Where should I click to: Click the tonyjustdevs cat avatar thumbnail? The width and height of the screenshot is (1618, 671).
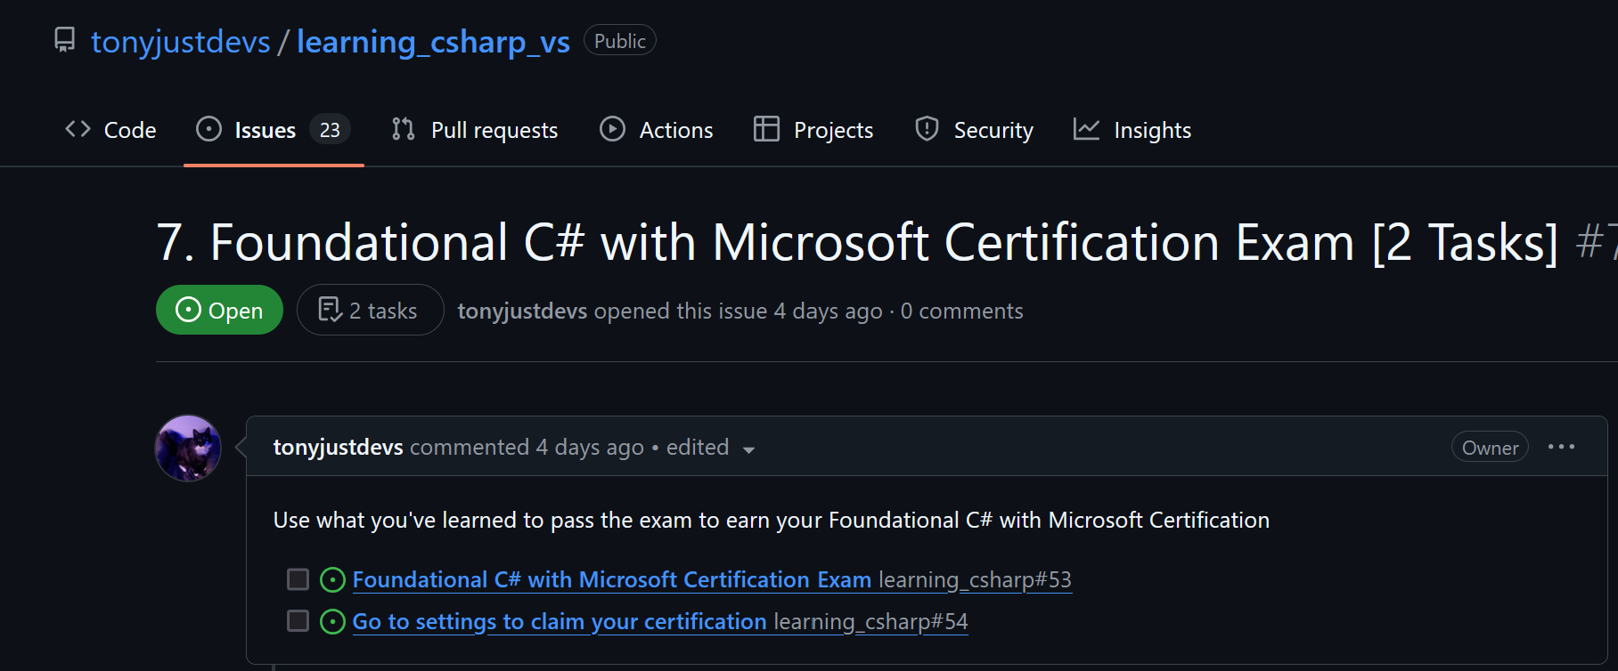[188, 449]
